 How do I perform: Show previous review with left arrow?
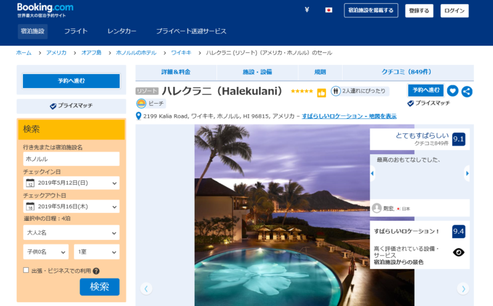[x=373, y=173]
